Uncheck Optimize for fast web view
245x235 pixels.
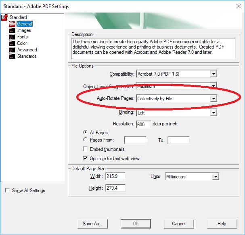pos(85,158)
